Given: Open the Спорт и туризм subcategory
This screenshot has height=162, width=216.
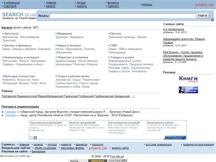Looking at the screenshot, I should click(88, 83).
